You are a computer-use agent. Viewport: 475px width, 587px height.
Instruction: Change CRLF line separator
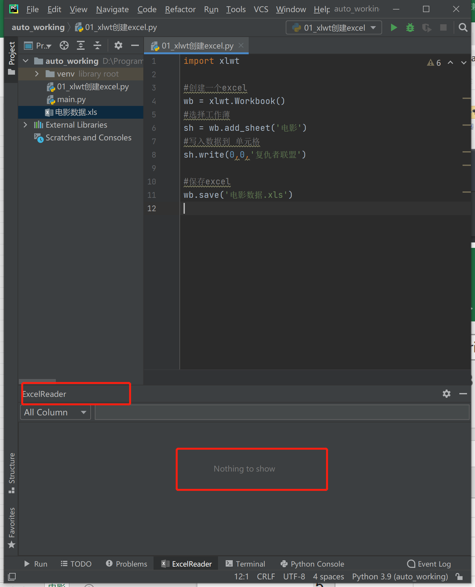(266, 576)
